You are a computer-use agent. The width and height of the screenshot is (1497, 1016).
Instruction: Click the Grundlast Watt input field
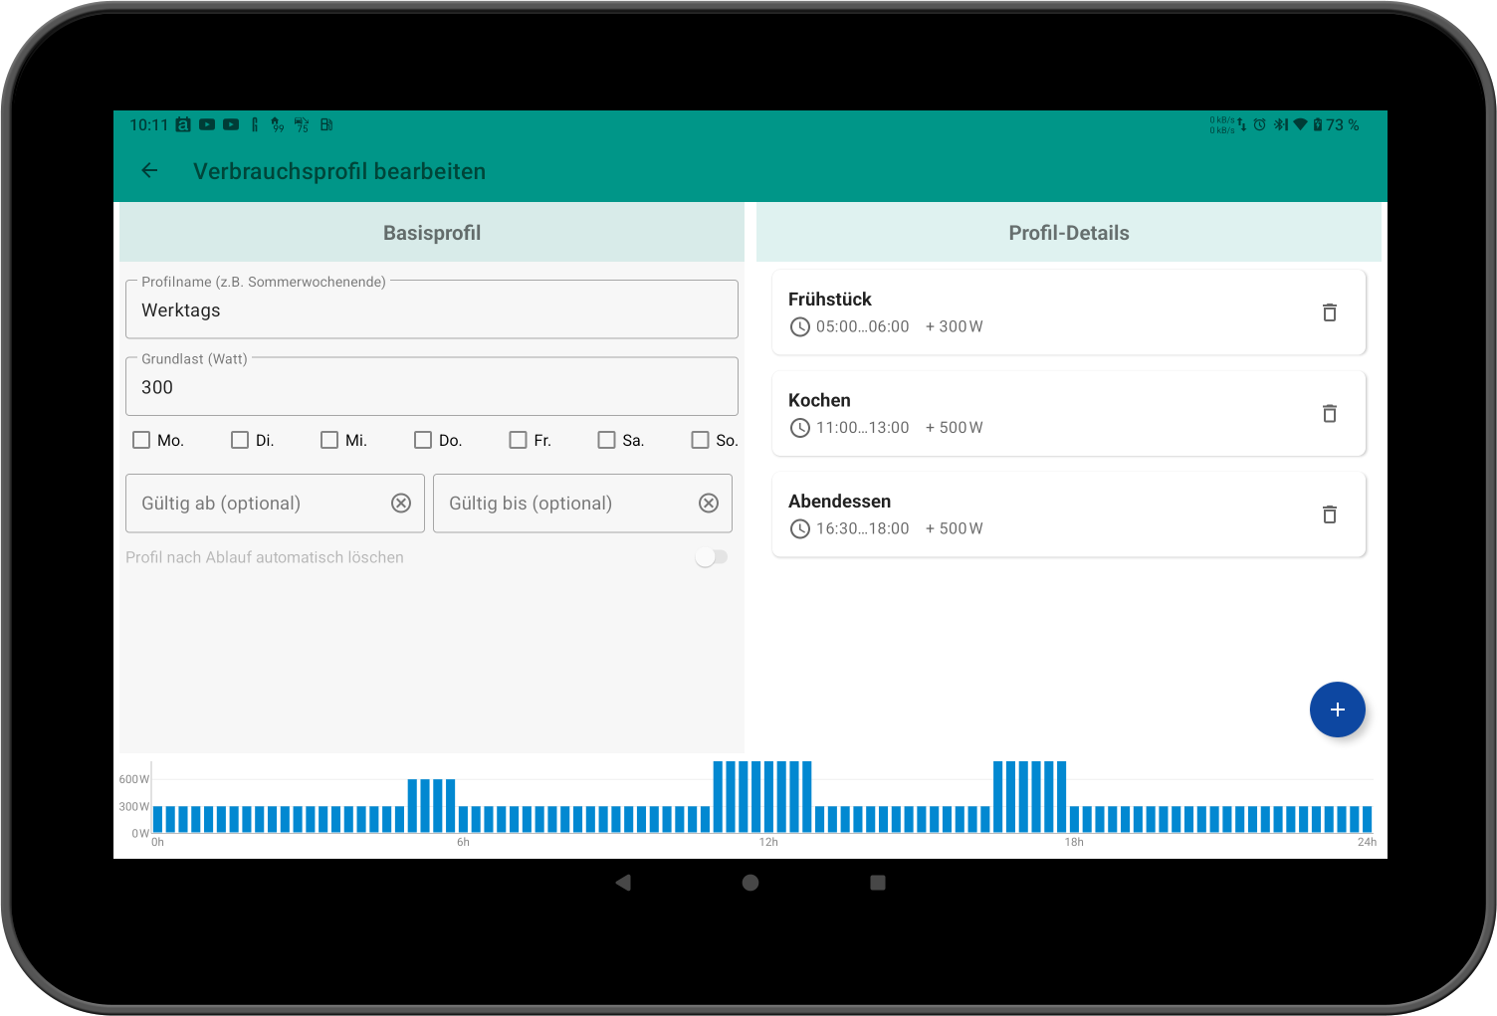(431, 387)
